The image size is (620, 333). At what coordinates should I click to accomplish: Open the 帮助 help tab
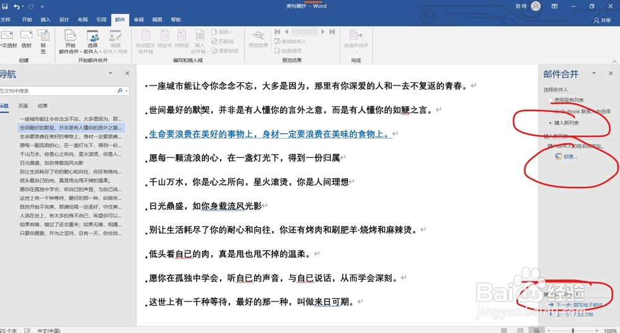click(x=176, y=20)
